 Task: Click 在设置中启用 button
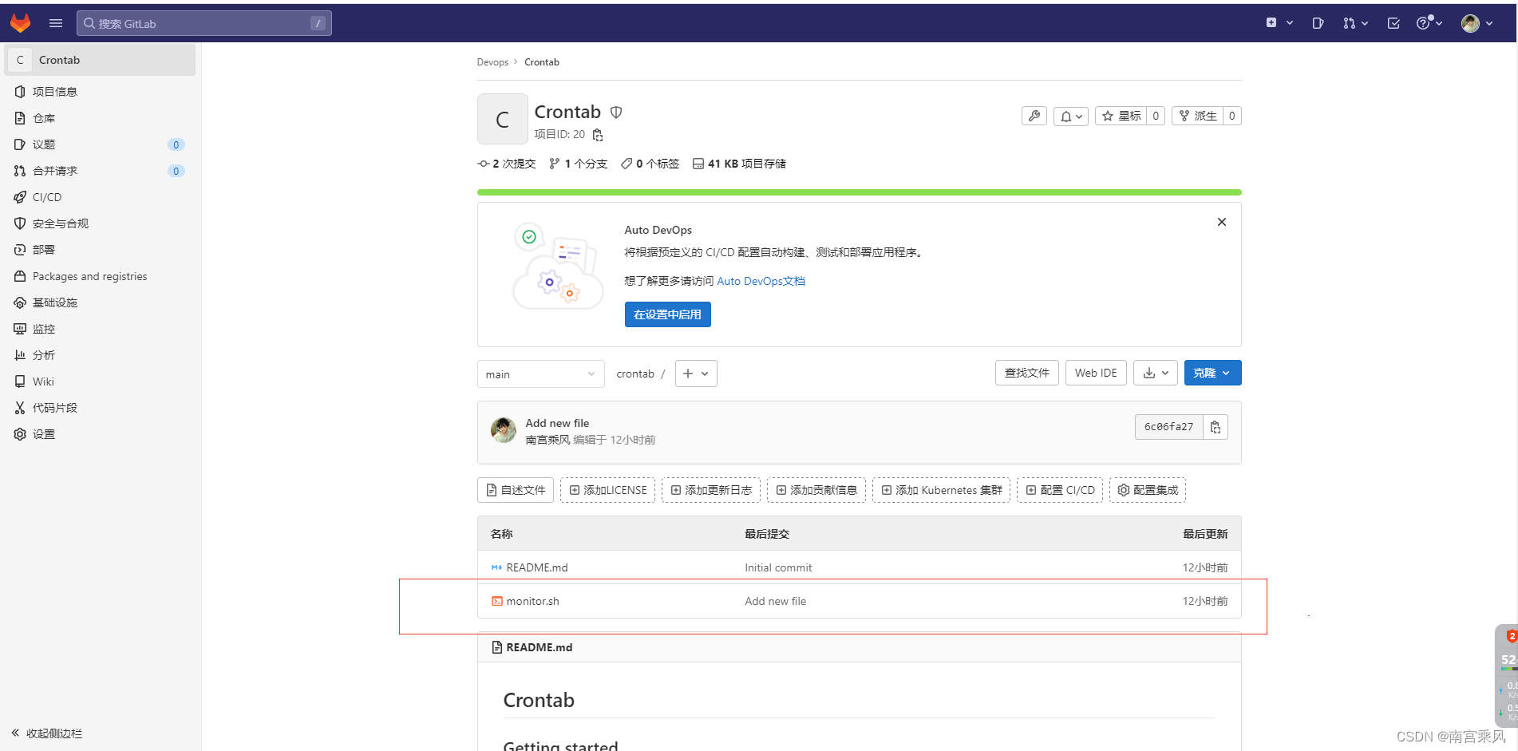668,314
